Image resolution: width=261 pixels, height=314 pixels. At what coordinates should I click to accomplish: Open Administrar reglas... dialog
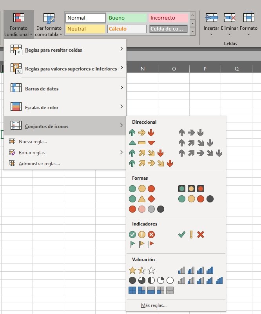point(65,164)
